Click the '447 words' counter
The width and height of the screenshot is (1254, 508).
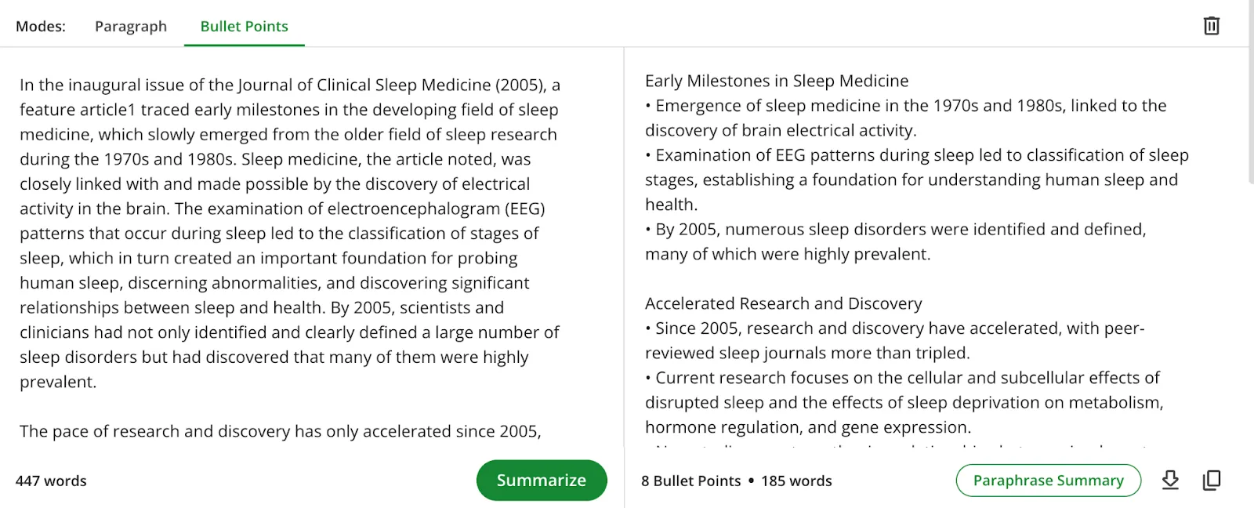(x=51, y=481)
